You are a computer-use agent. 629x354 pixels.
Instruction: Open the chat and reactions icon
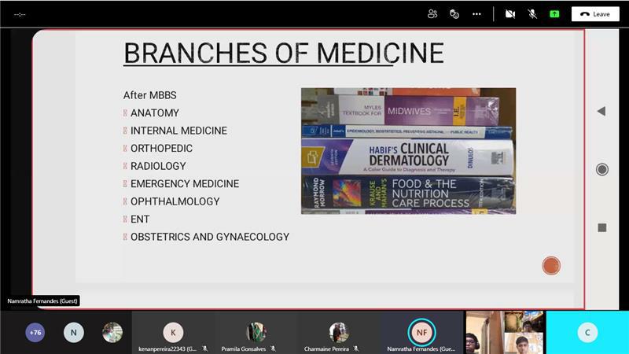coord(454,13)
